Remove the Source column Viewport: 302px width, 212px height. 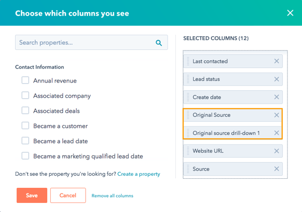[x=276, y=169]
